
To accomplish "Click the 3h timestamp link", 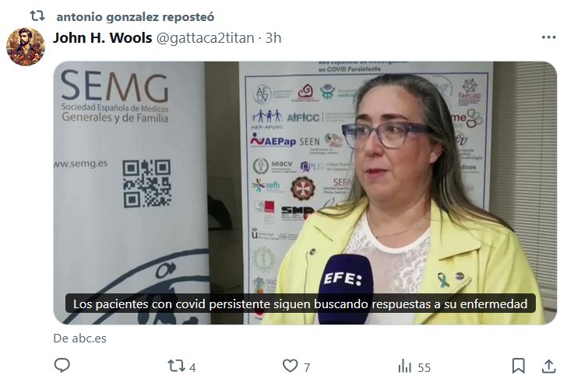I will click(x=273, y=38).
